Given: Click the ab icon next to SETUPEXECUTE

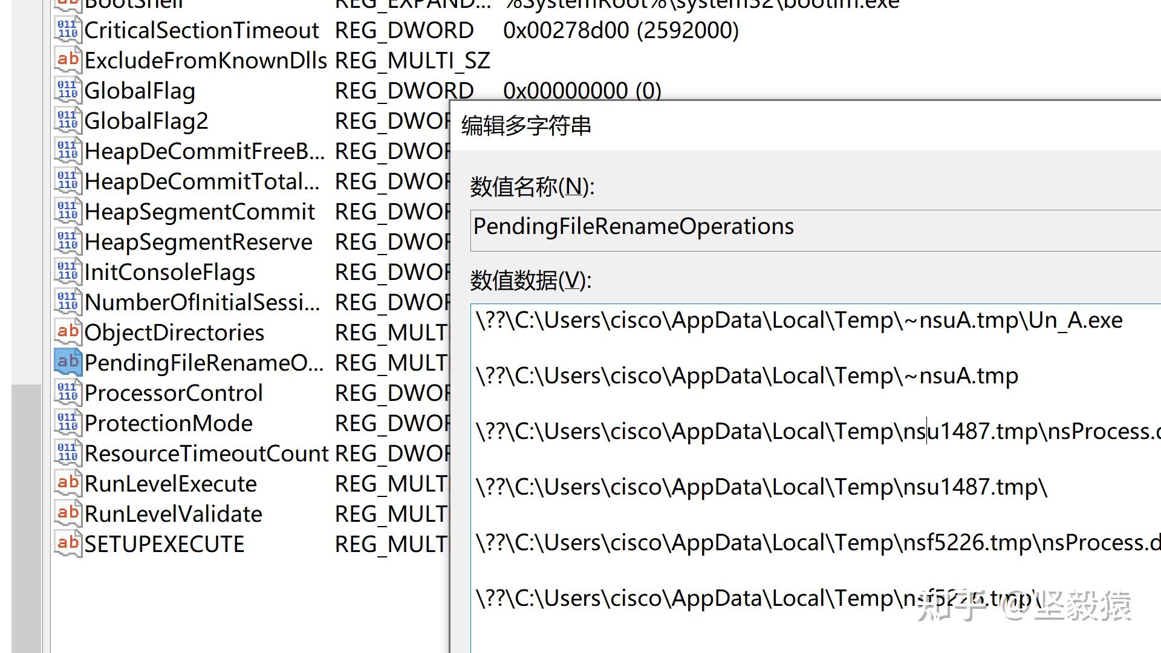Looking at the screenshot, I should click(67, 543).
